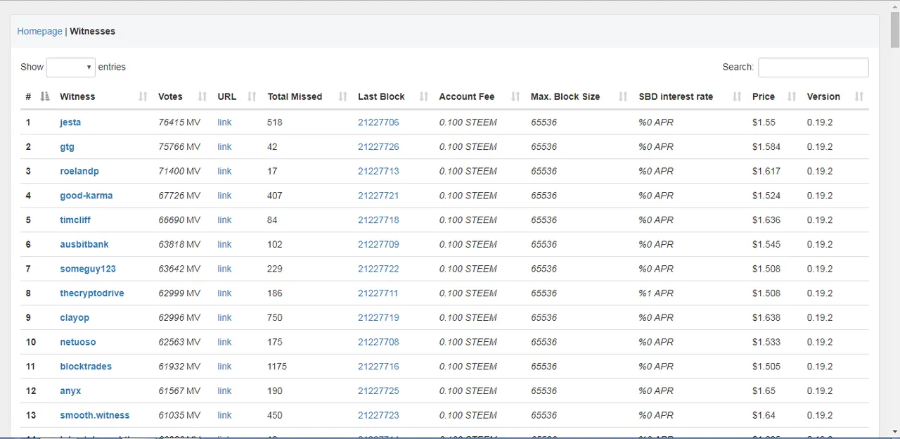Open the URL link for blocktrades
Screen dimensions: 900x439
coord(224,367)
